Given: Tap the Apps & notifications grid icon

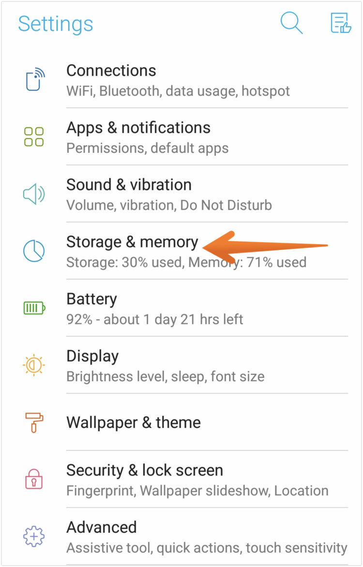Looking at the screenshot, I should pyautogui.click(x=34, y=137).
